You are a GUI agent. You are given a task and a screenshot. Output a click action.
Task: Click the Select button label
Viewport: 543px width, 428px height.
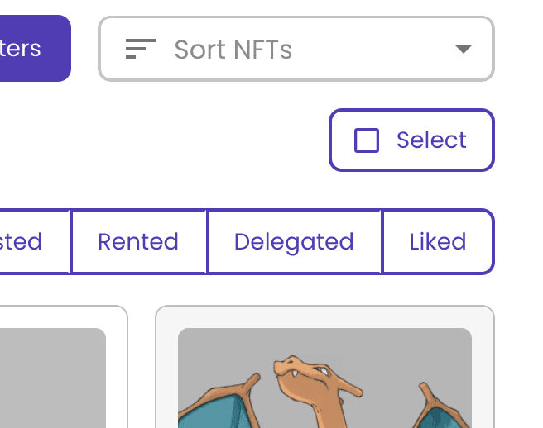click(431, 140)
